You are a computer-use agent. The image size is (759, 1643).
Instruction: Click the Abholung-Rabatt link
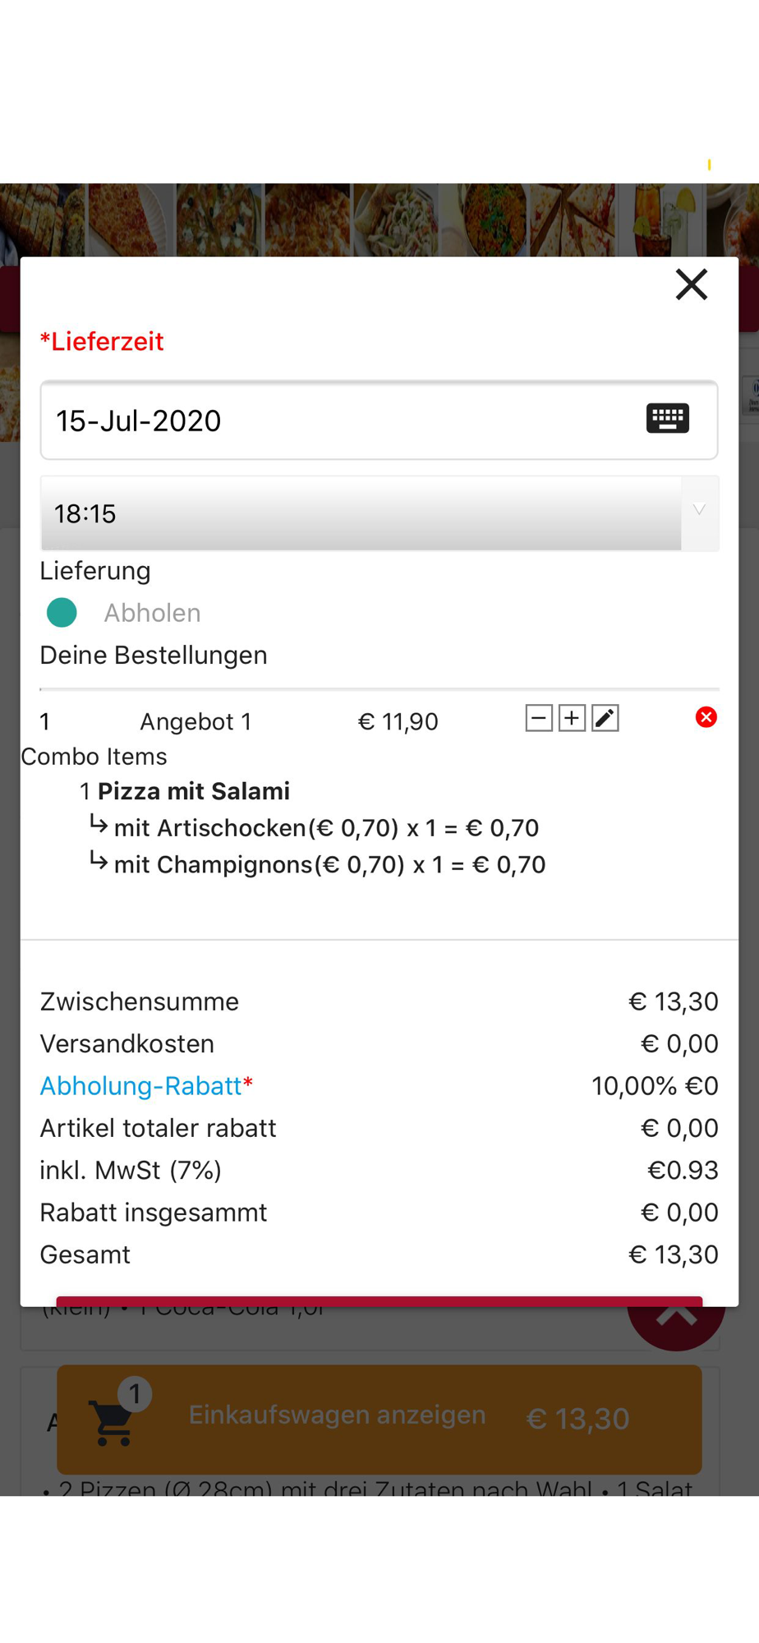pos(141,1086)
